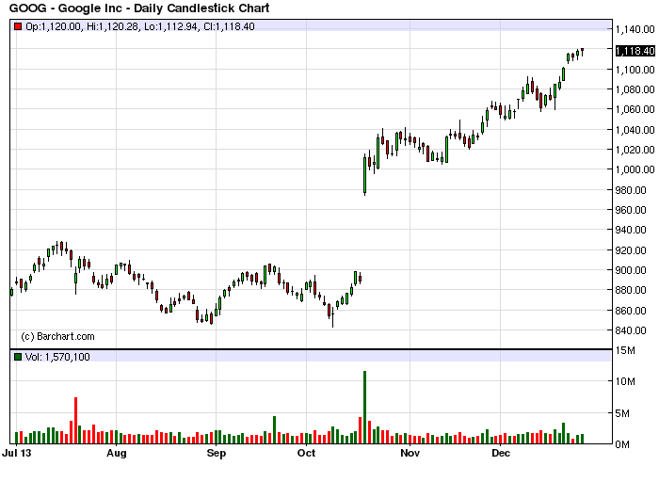Click the 1,060.00 price axis label
The height and width of the screenshot is (482, 659).
pyautogui.click(x=635, y=109)
